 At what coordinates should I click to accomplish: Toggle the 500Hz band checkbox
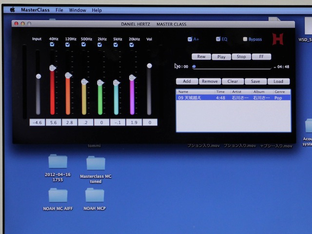[x=84, y=44]
